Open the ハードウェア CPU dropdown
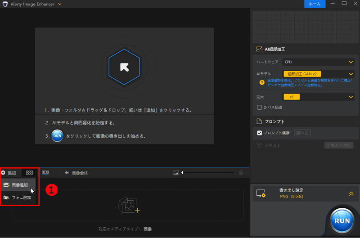360x238 pixels. [318, 62]
